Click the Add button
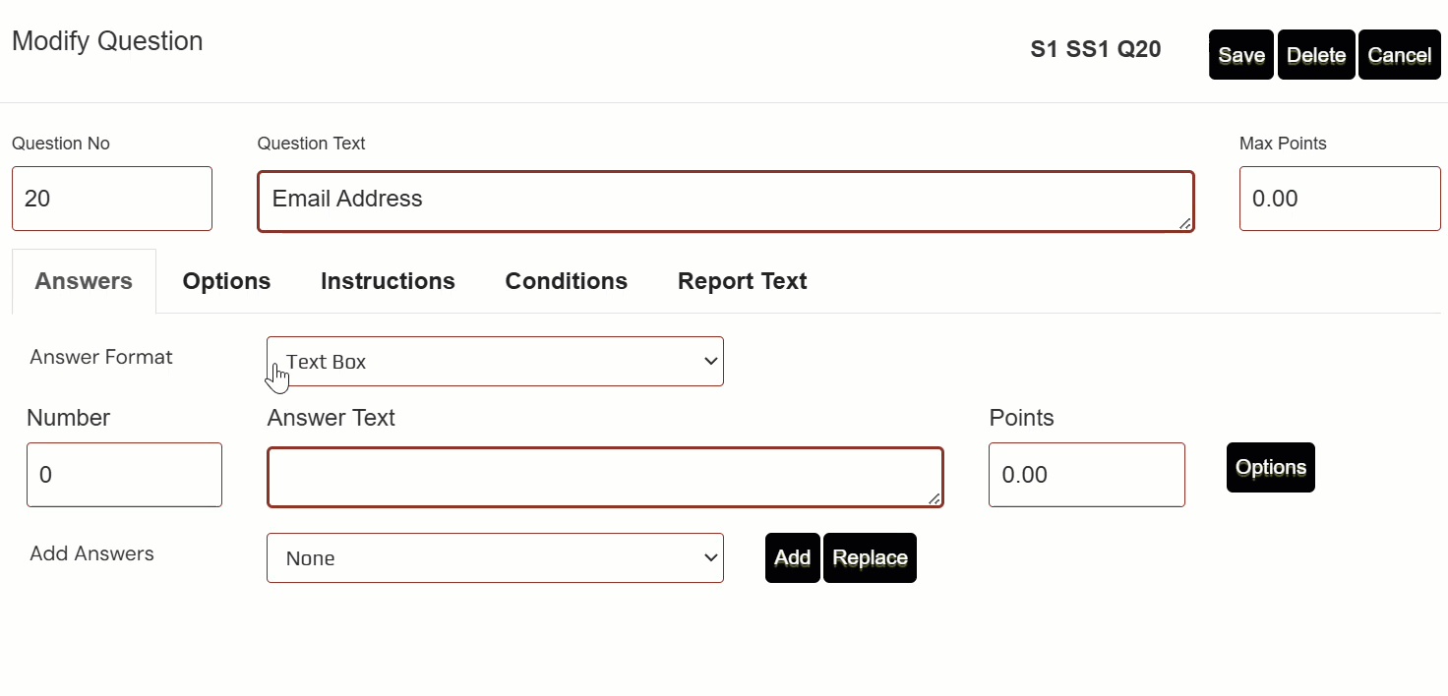This screenshot has width=1448, height=696. tap(792, 558)
